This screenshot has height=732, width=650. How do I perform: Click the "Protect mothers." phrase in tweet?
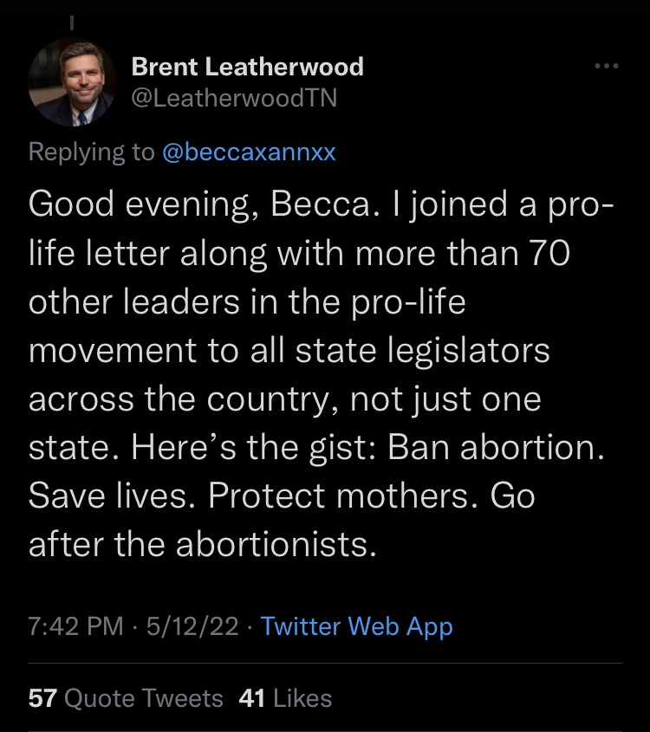345,497
